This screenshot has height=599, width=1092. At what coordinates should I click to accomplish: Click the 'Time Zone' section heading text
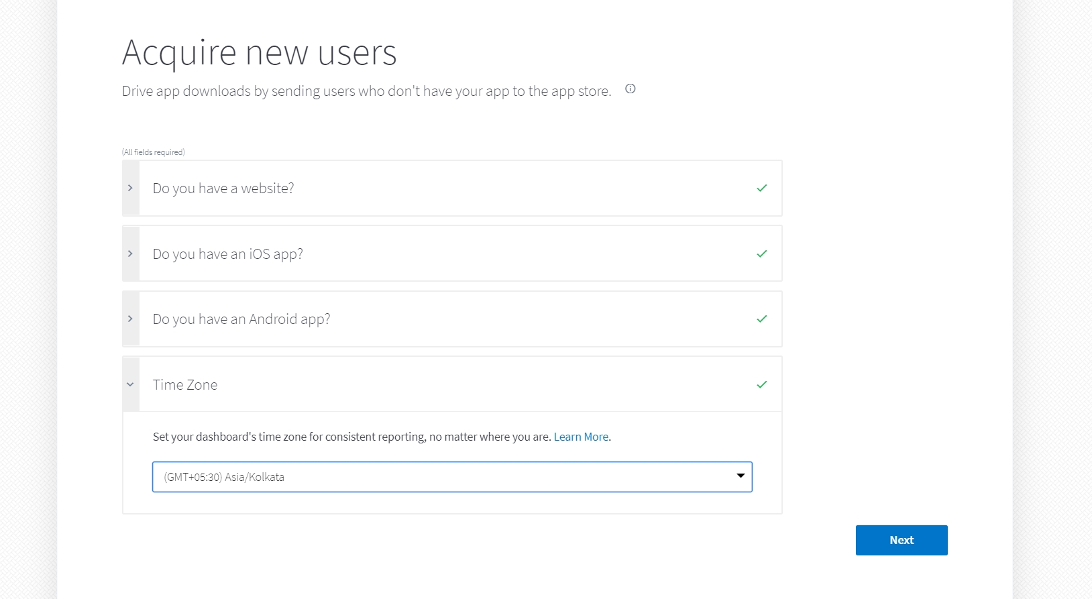(185, 385)
